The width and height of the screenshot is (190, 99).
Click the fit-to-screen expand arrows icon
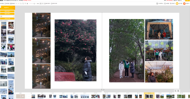[x=43, y=4]
